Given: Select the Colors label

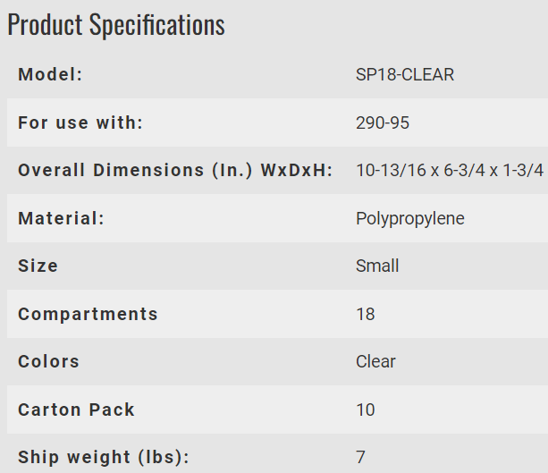Looking at the screenshot, I should click(x=48, y=361).
